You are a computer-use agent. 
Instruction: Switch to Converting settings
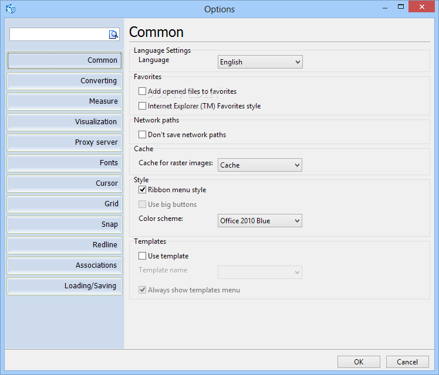[x=65, y=81]
